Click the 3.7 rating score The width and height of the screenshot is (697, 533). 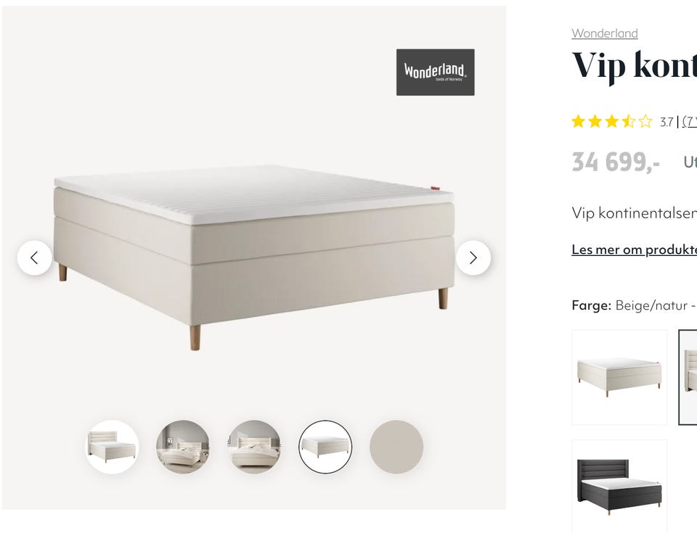coord(667,122)
